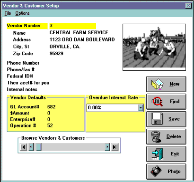Click the zip code 95929
The image size is (194, 182).
(56, 54)
